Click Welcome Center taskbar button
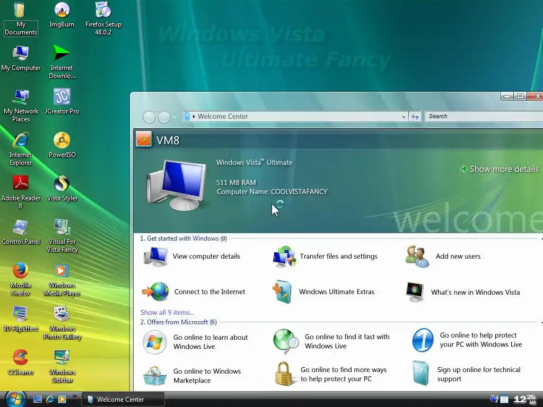The image size is (543, 407). coord(123,400)
